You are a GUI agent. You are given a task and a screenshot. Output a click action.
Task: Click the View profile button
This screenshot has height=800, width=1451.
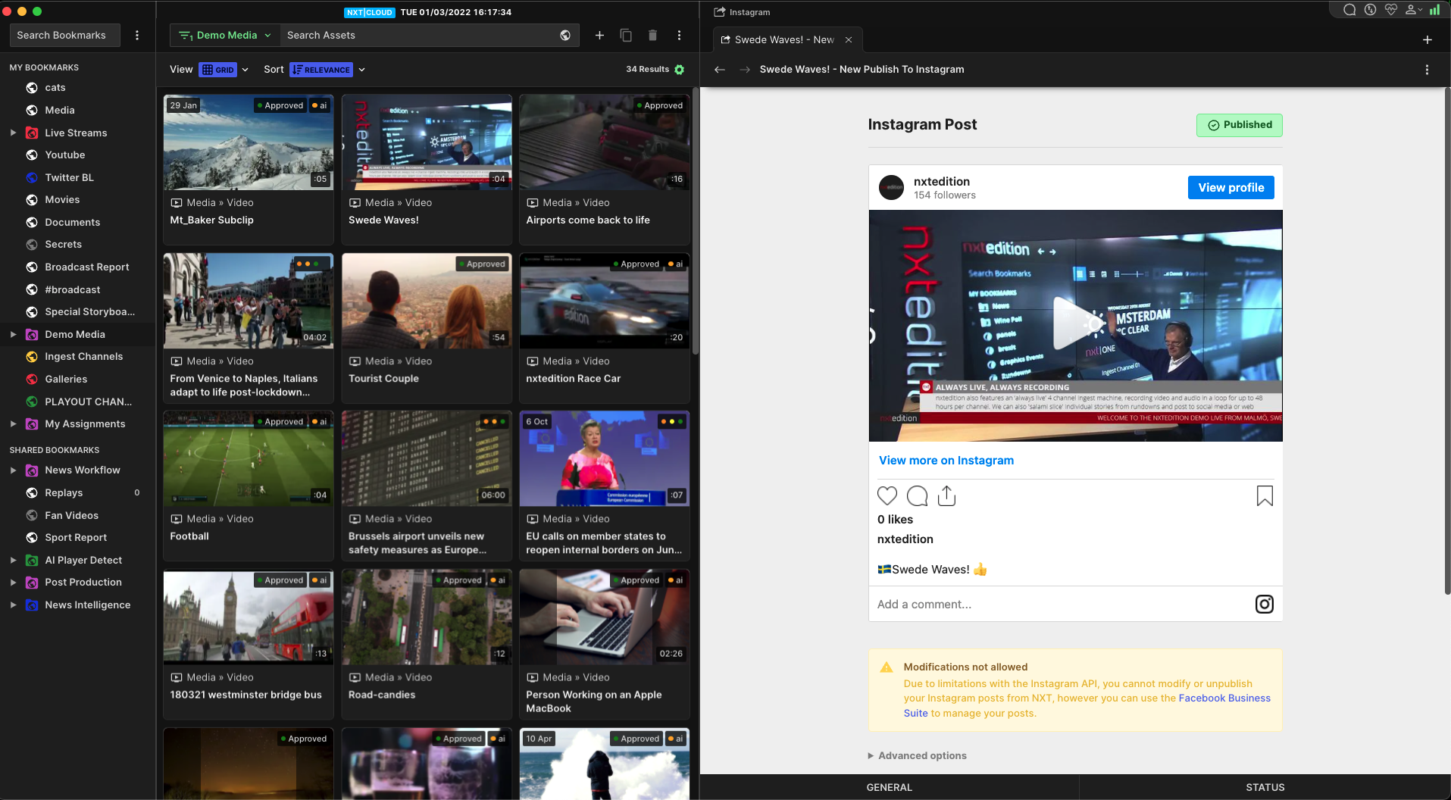pos(1231,187)
